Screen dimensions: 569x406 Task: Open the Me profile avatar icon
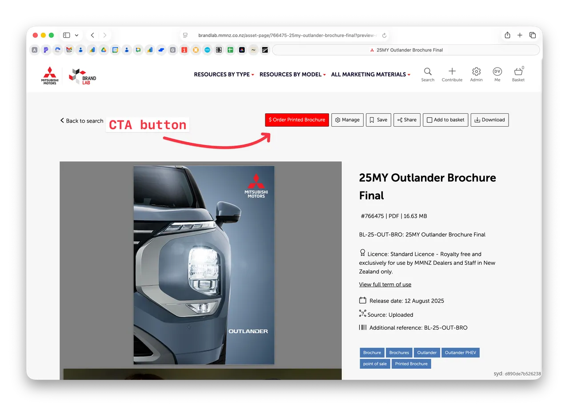[497, 74]
